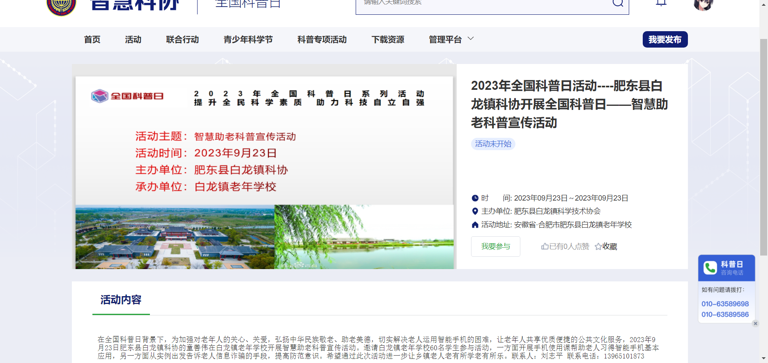
Task: Click the thumbs-up like icon
Action: coord(545,247)
